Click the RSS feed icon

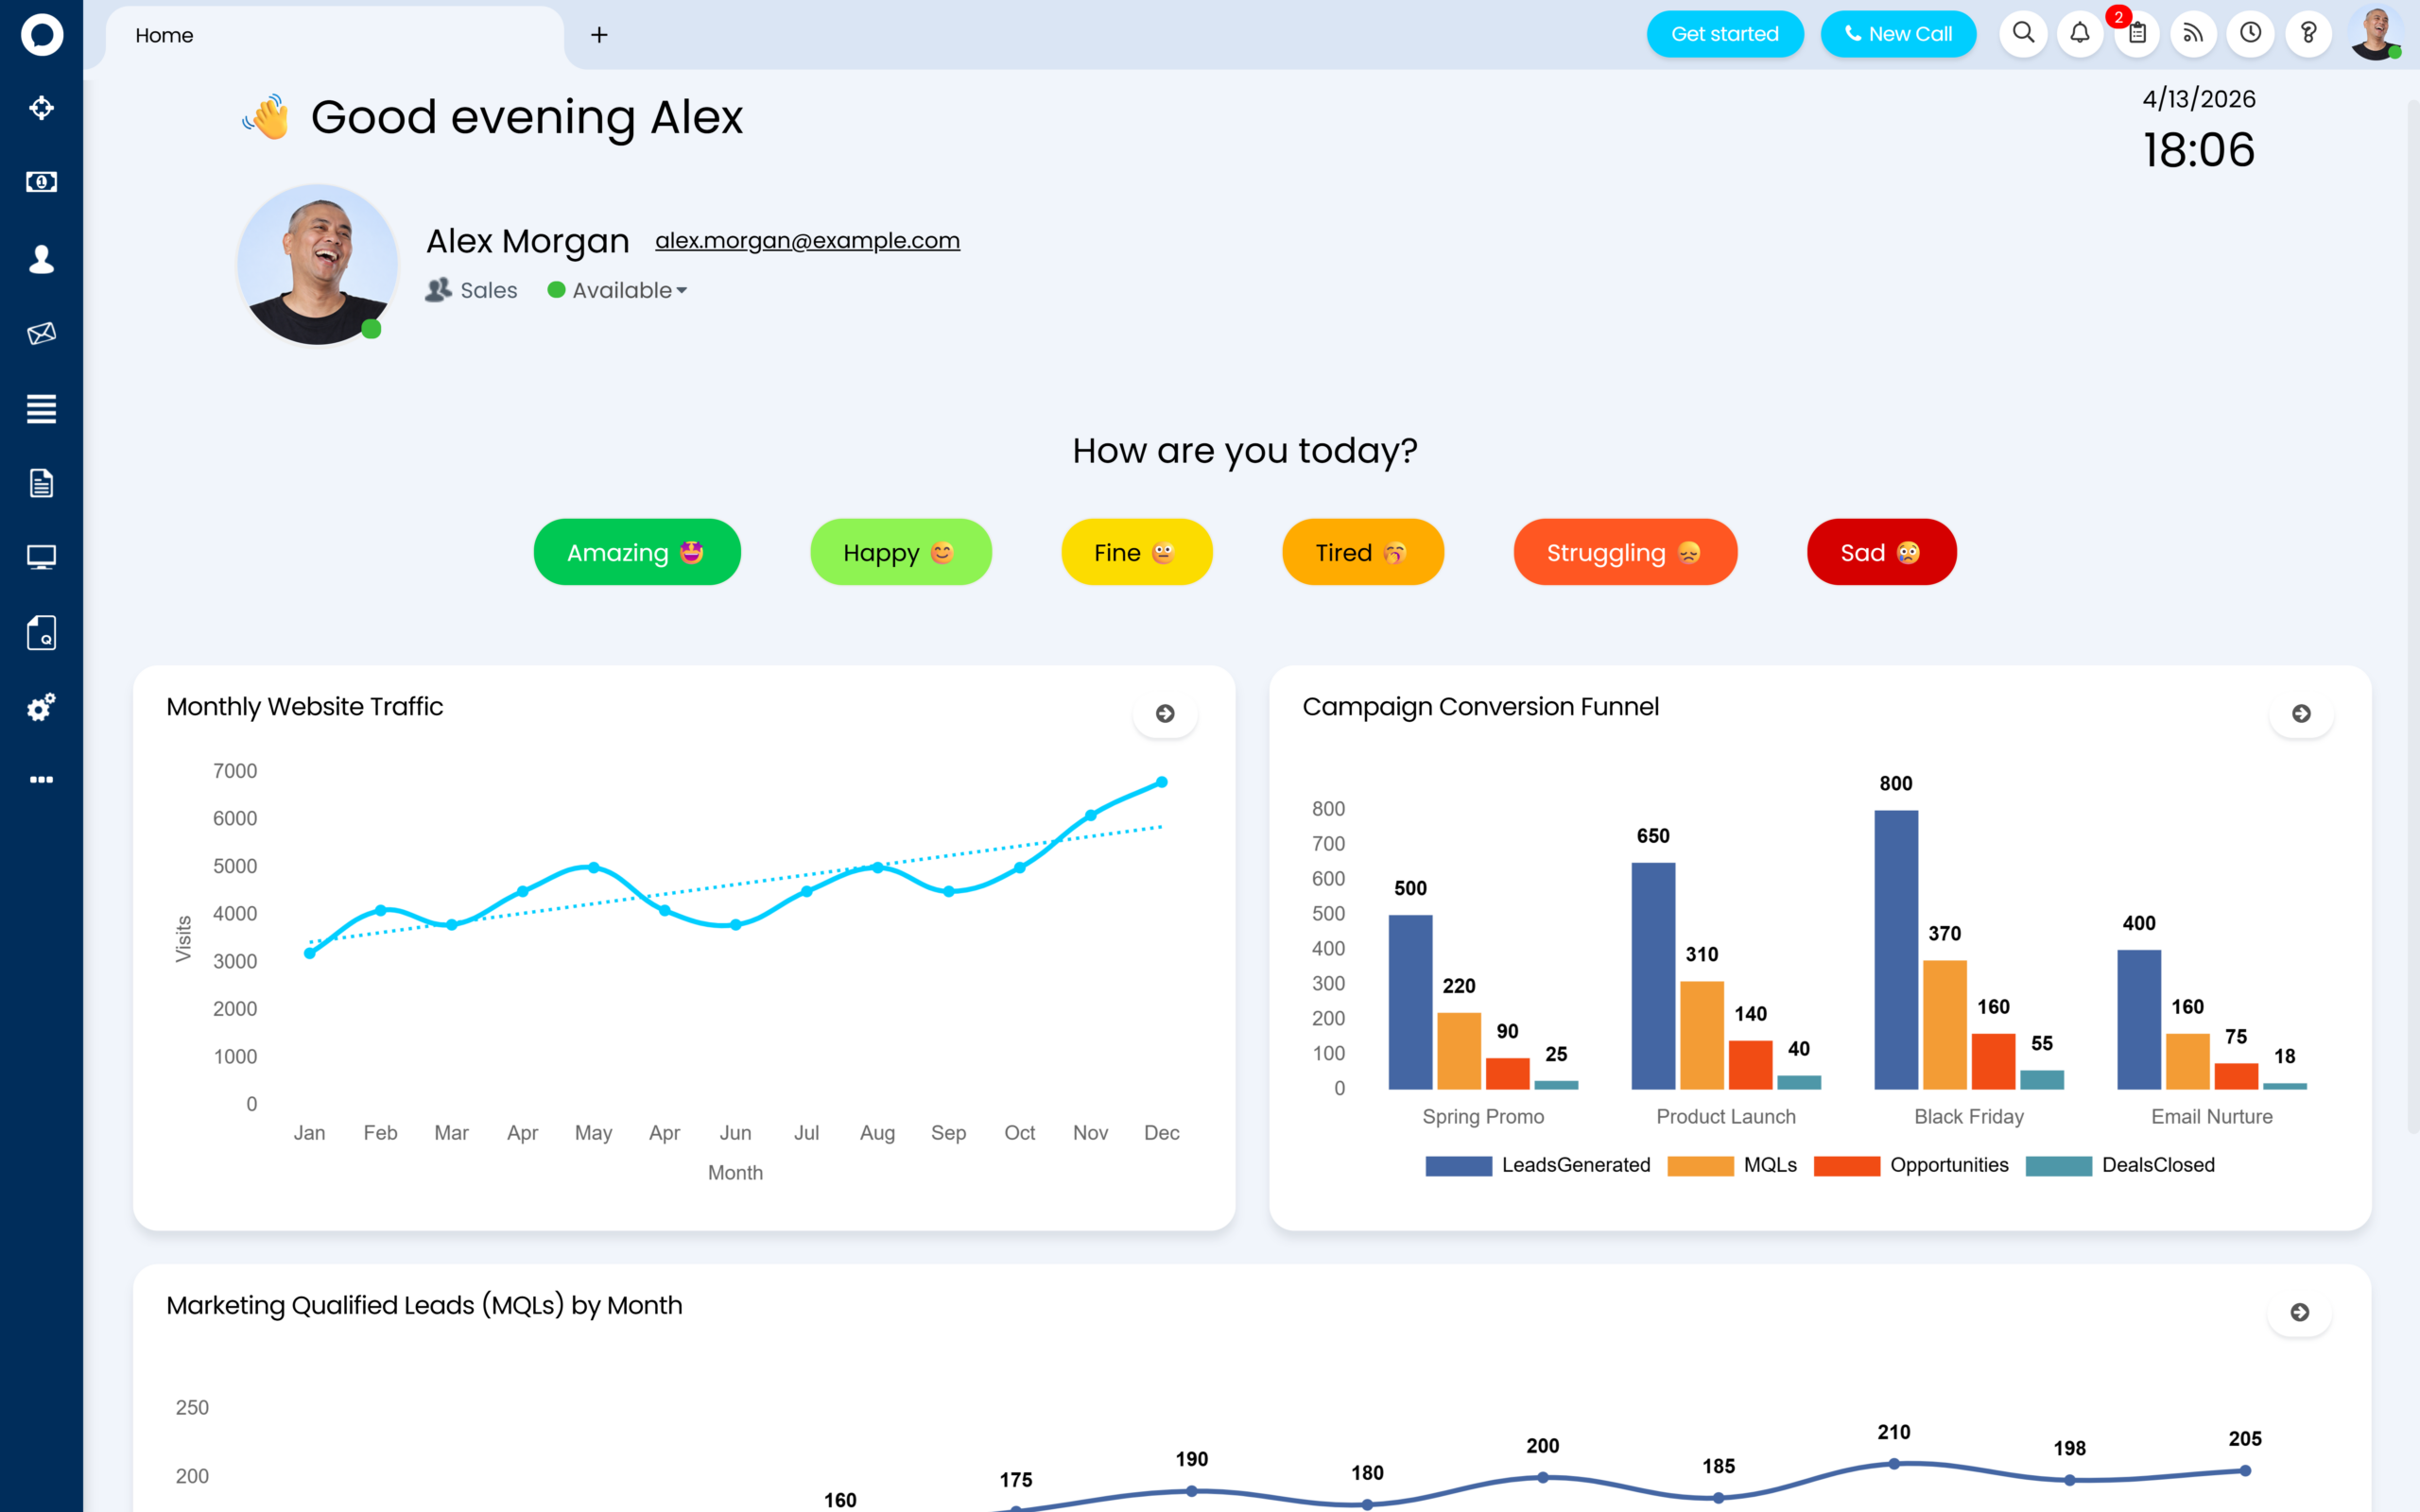tap(2193, 34)
